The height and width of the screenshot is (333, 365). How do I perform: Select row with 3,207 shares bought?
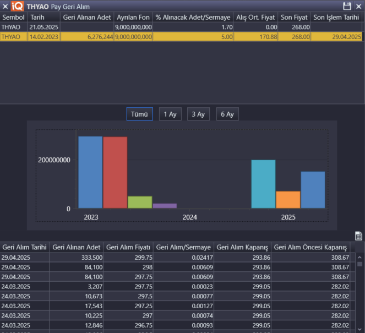pos(177,286)
